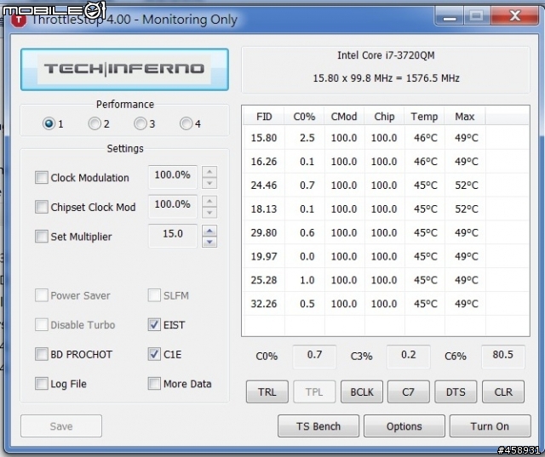Viewport: 545px width, 457px height.
Task: Enable the More Data checkbox
Action: (x=154, y=384)
